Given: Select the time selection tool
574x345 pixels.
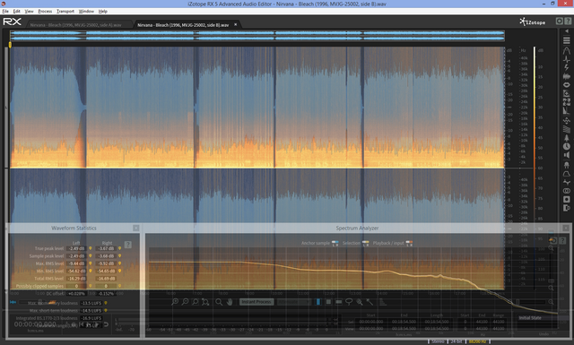Looking at the screenshot, I should (x=318, y=302).
